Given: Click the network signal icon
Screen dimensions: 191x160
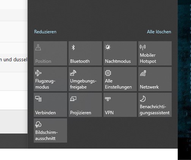Looking at the screenshot, I should pos(143,73).
